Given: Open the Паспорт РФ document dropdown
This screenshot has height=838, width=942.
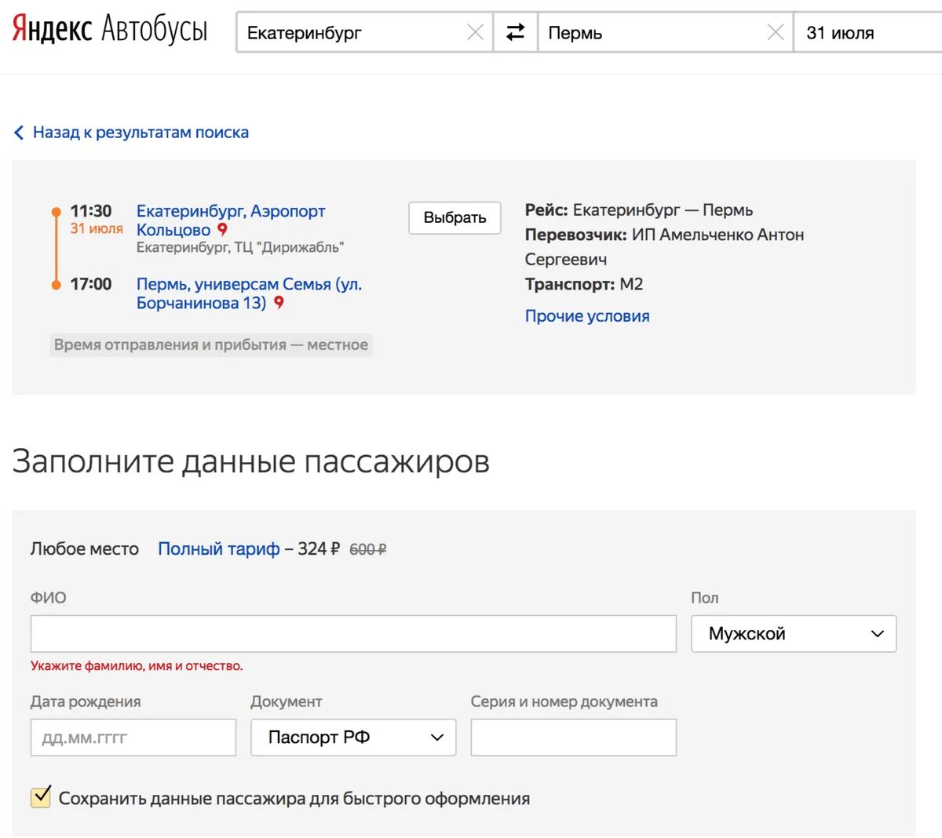Looking at the screenshot, I should (x=353, y=738).
